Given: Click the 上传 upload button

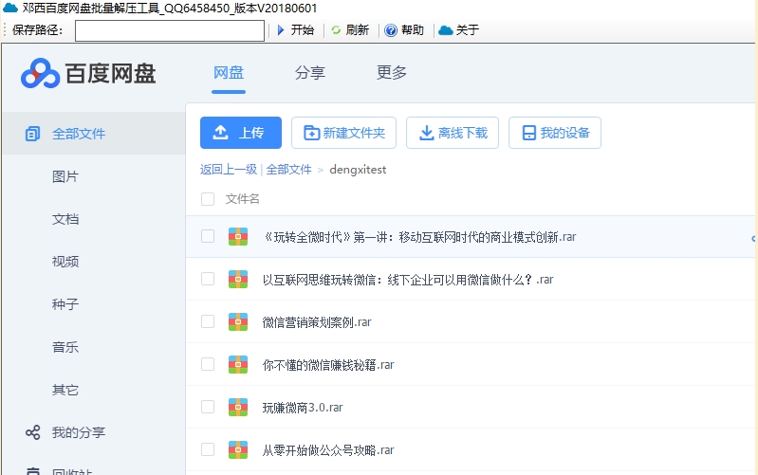Looking at the screenshot, I should (x=240, y=133).
